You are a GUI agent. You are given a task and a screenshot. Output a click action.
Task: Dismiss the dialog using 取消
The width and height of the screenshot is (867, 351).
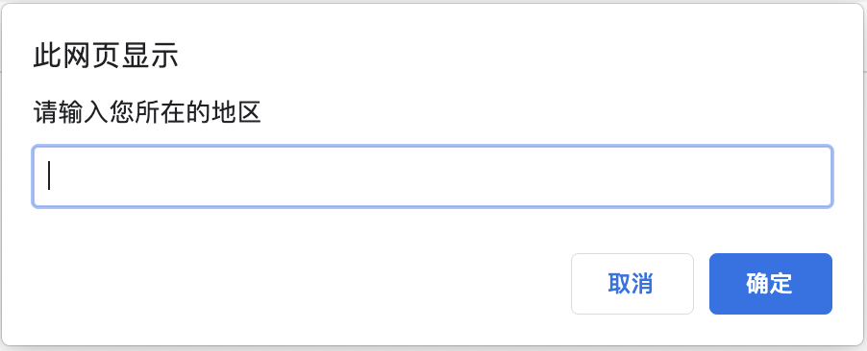632,284
